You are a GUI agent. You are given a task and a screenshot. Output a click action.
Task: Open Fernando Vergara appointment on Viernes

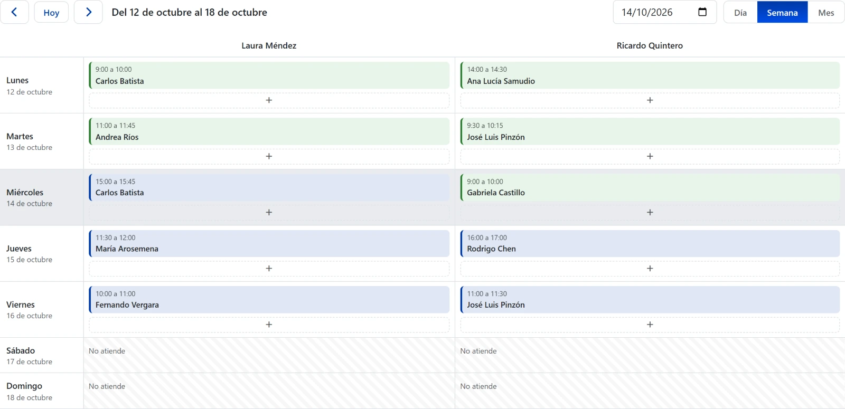(269, 300)
